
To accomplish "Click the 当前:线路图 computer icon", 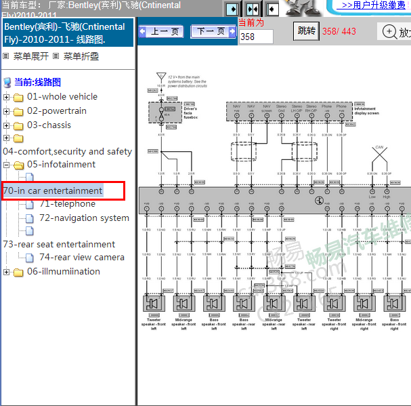I will [7, 83].
